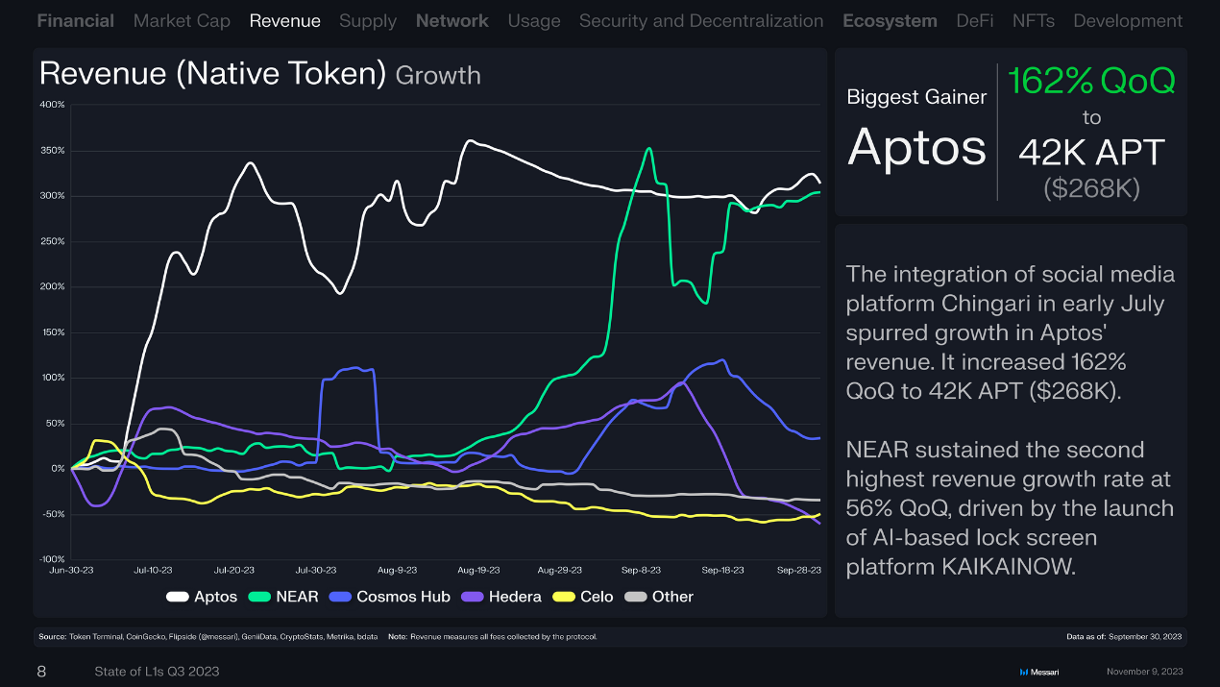Click the Development tab
This screenshot has height=687, width=1220.
pyautogui.click(x=1128, y=20)
